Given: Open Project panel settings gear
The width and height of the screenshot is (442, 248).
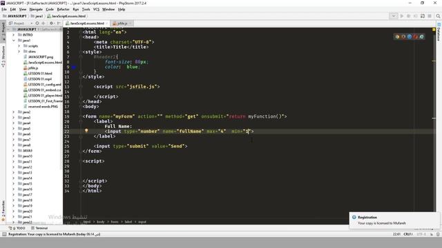Looking at the screenshot, I should tap(51, 23).
